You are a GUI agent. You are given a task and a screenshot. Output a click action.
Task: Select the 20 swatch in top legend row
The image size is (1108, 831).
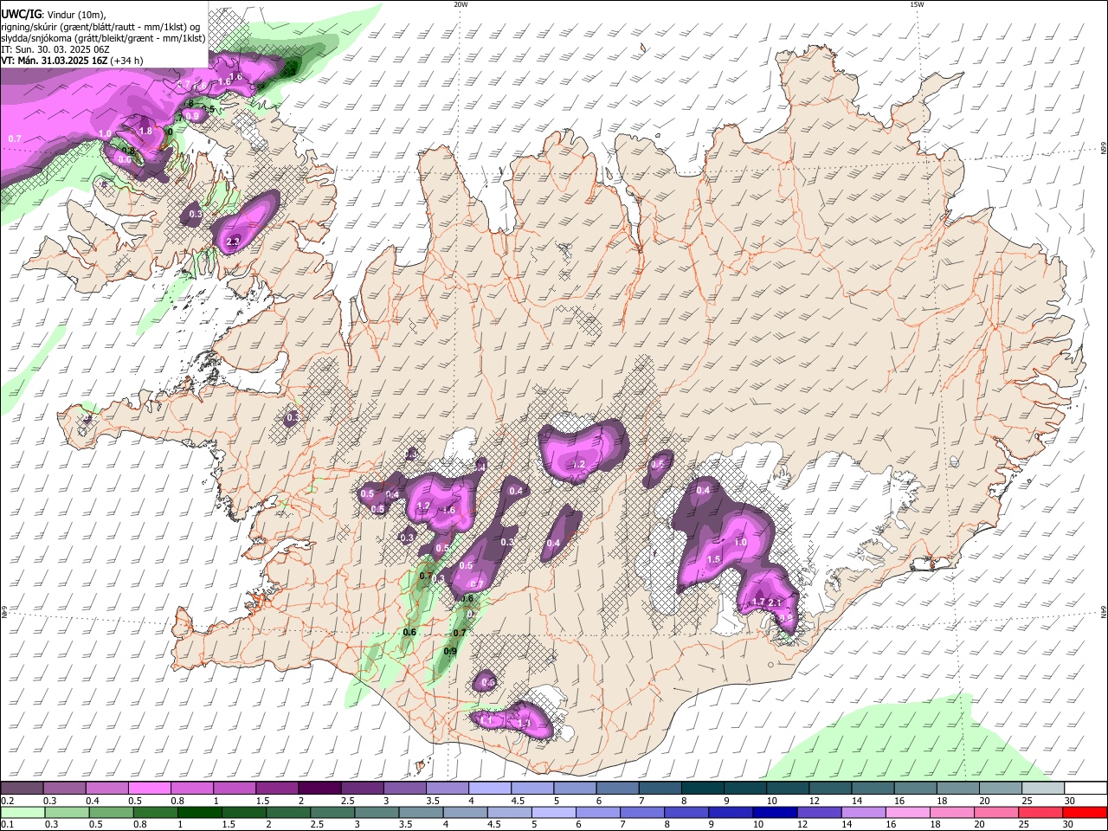click(999, 789)
